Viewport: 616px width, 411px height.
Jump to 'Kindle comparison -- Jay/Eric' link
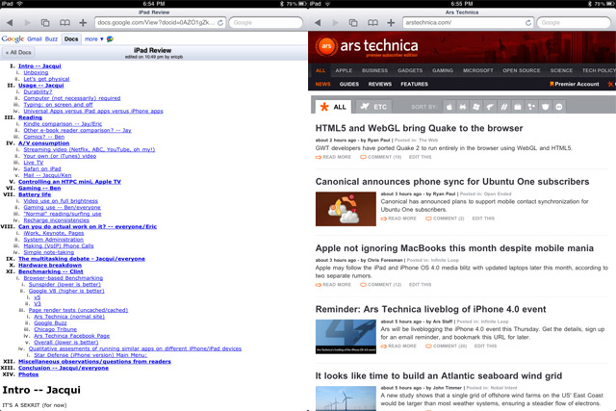tap(63, 124)
